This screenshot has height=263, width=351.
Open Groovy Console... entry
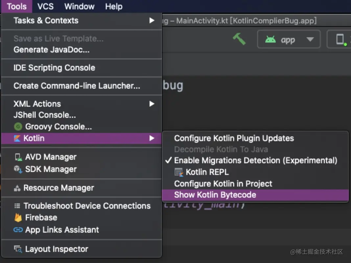pyautogui.click(x=82, y=127)
